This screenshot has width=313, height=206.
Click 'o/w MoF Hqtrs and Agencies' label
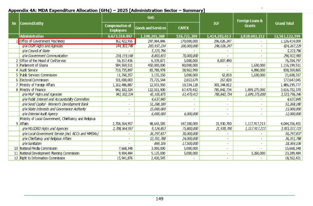point(42,94)
